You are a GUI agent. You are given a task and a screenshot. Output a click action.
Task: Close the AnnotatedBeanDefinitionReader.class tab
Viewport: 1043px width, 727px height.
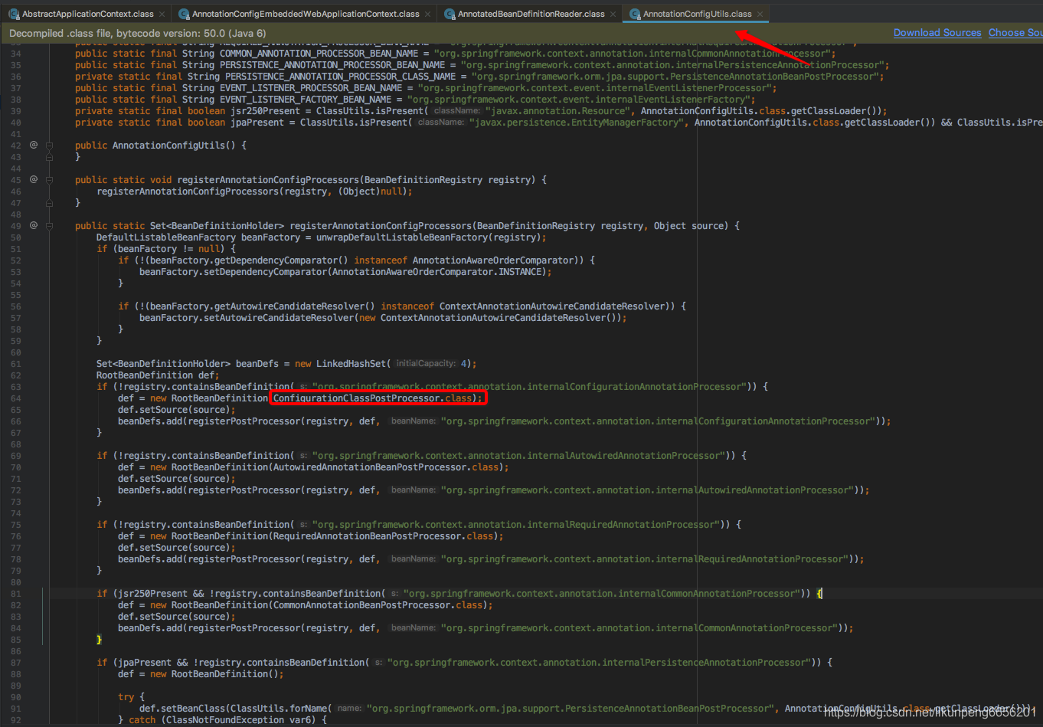[x=613, y=14]
